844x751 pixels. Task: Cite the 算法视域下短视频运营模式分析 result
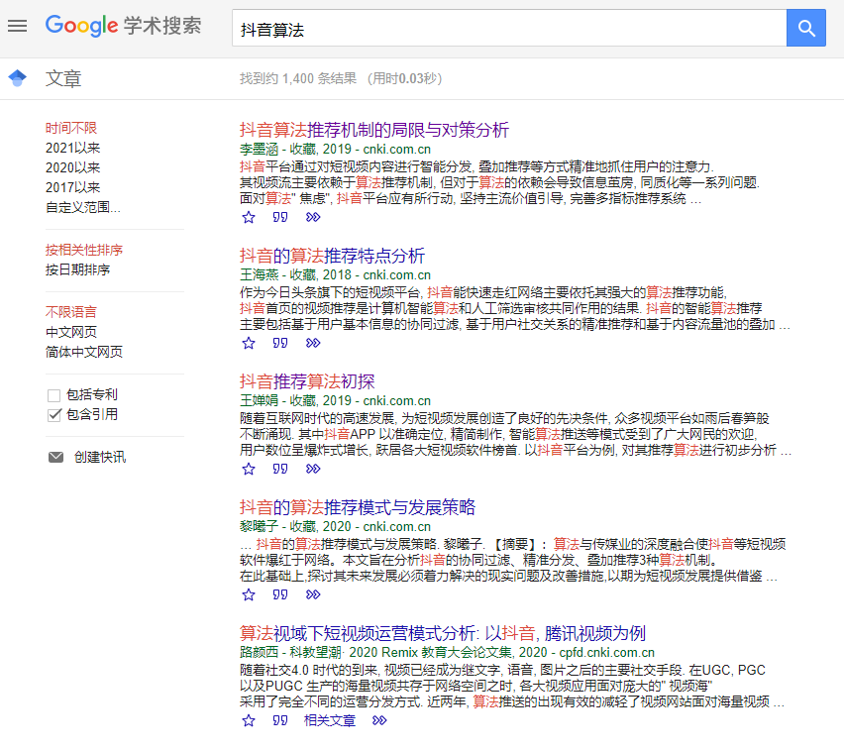click(280, 720)
